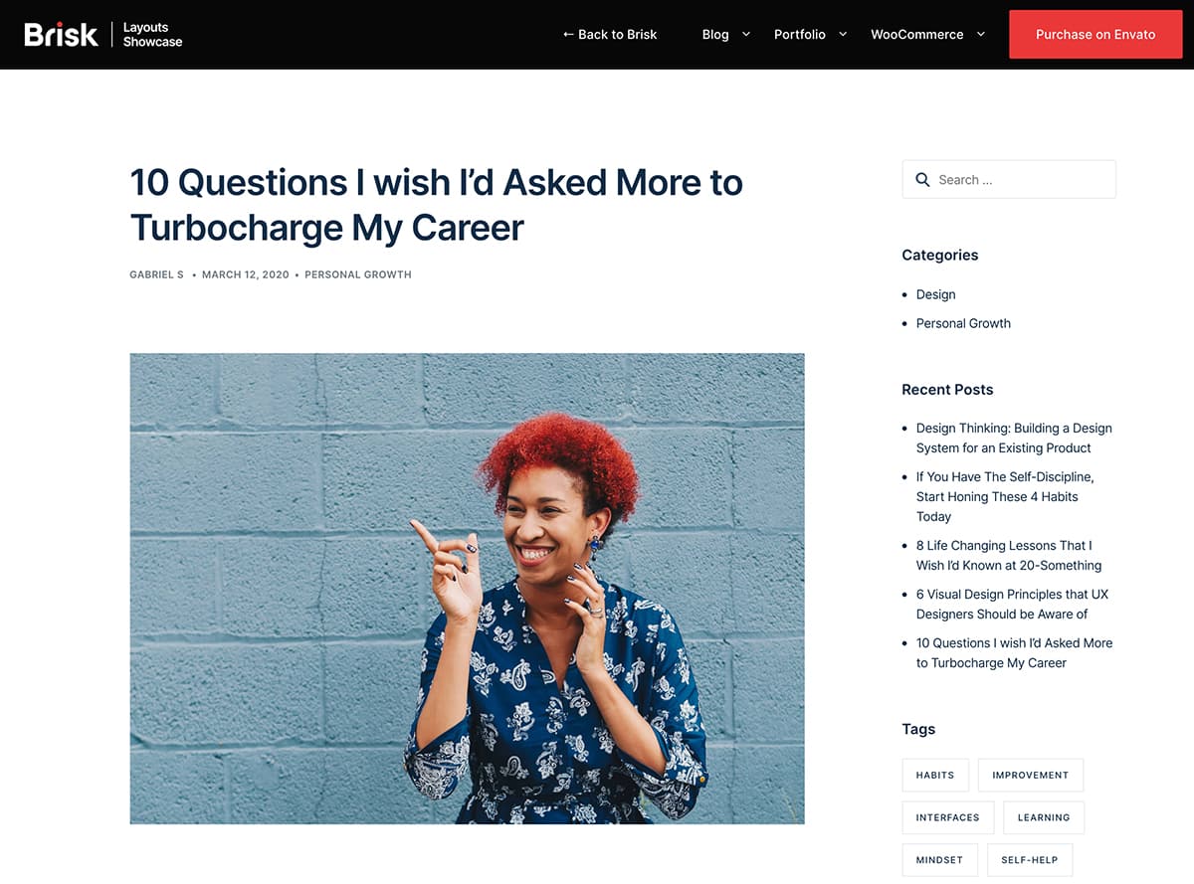Click the Brisk logo
1194x884 pixels.
(61, 35)
